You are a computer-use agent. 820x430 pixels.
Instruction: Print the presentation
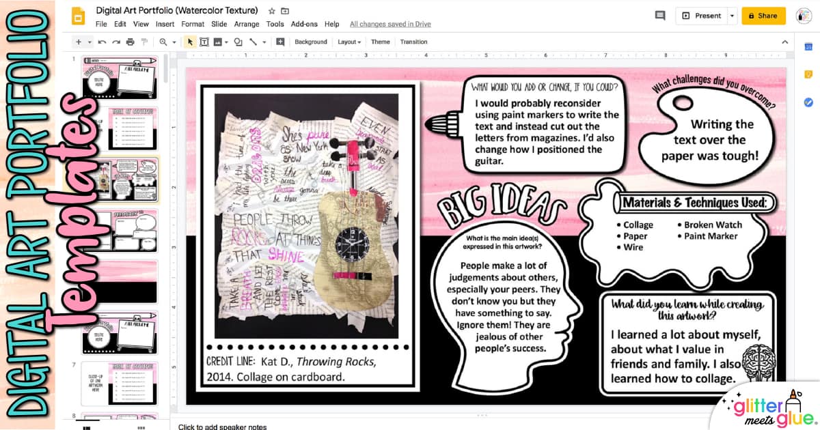(x=129, y=42)
